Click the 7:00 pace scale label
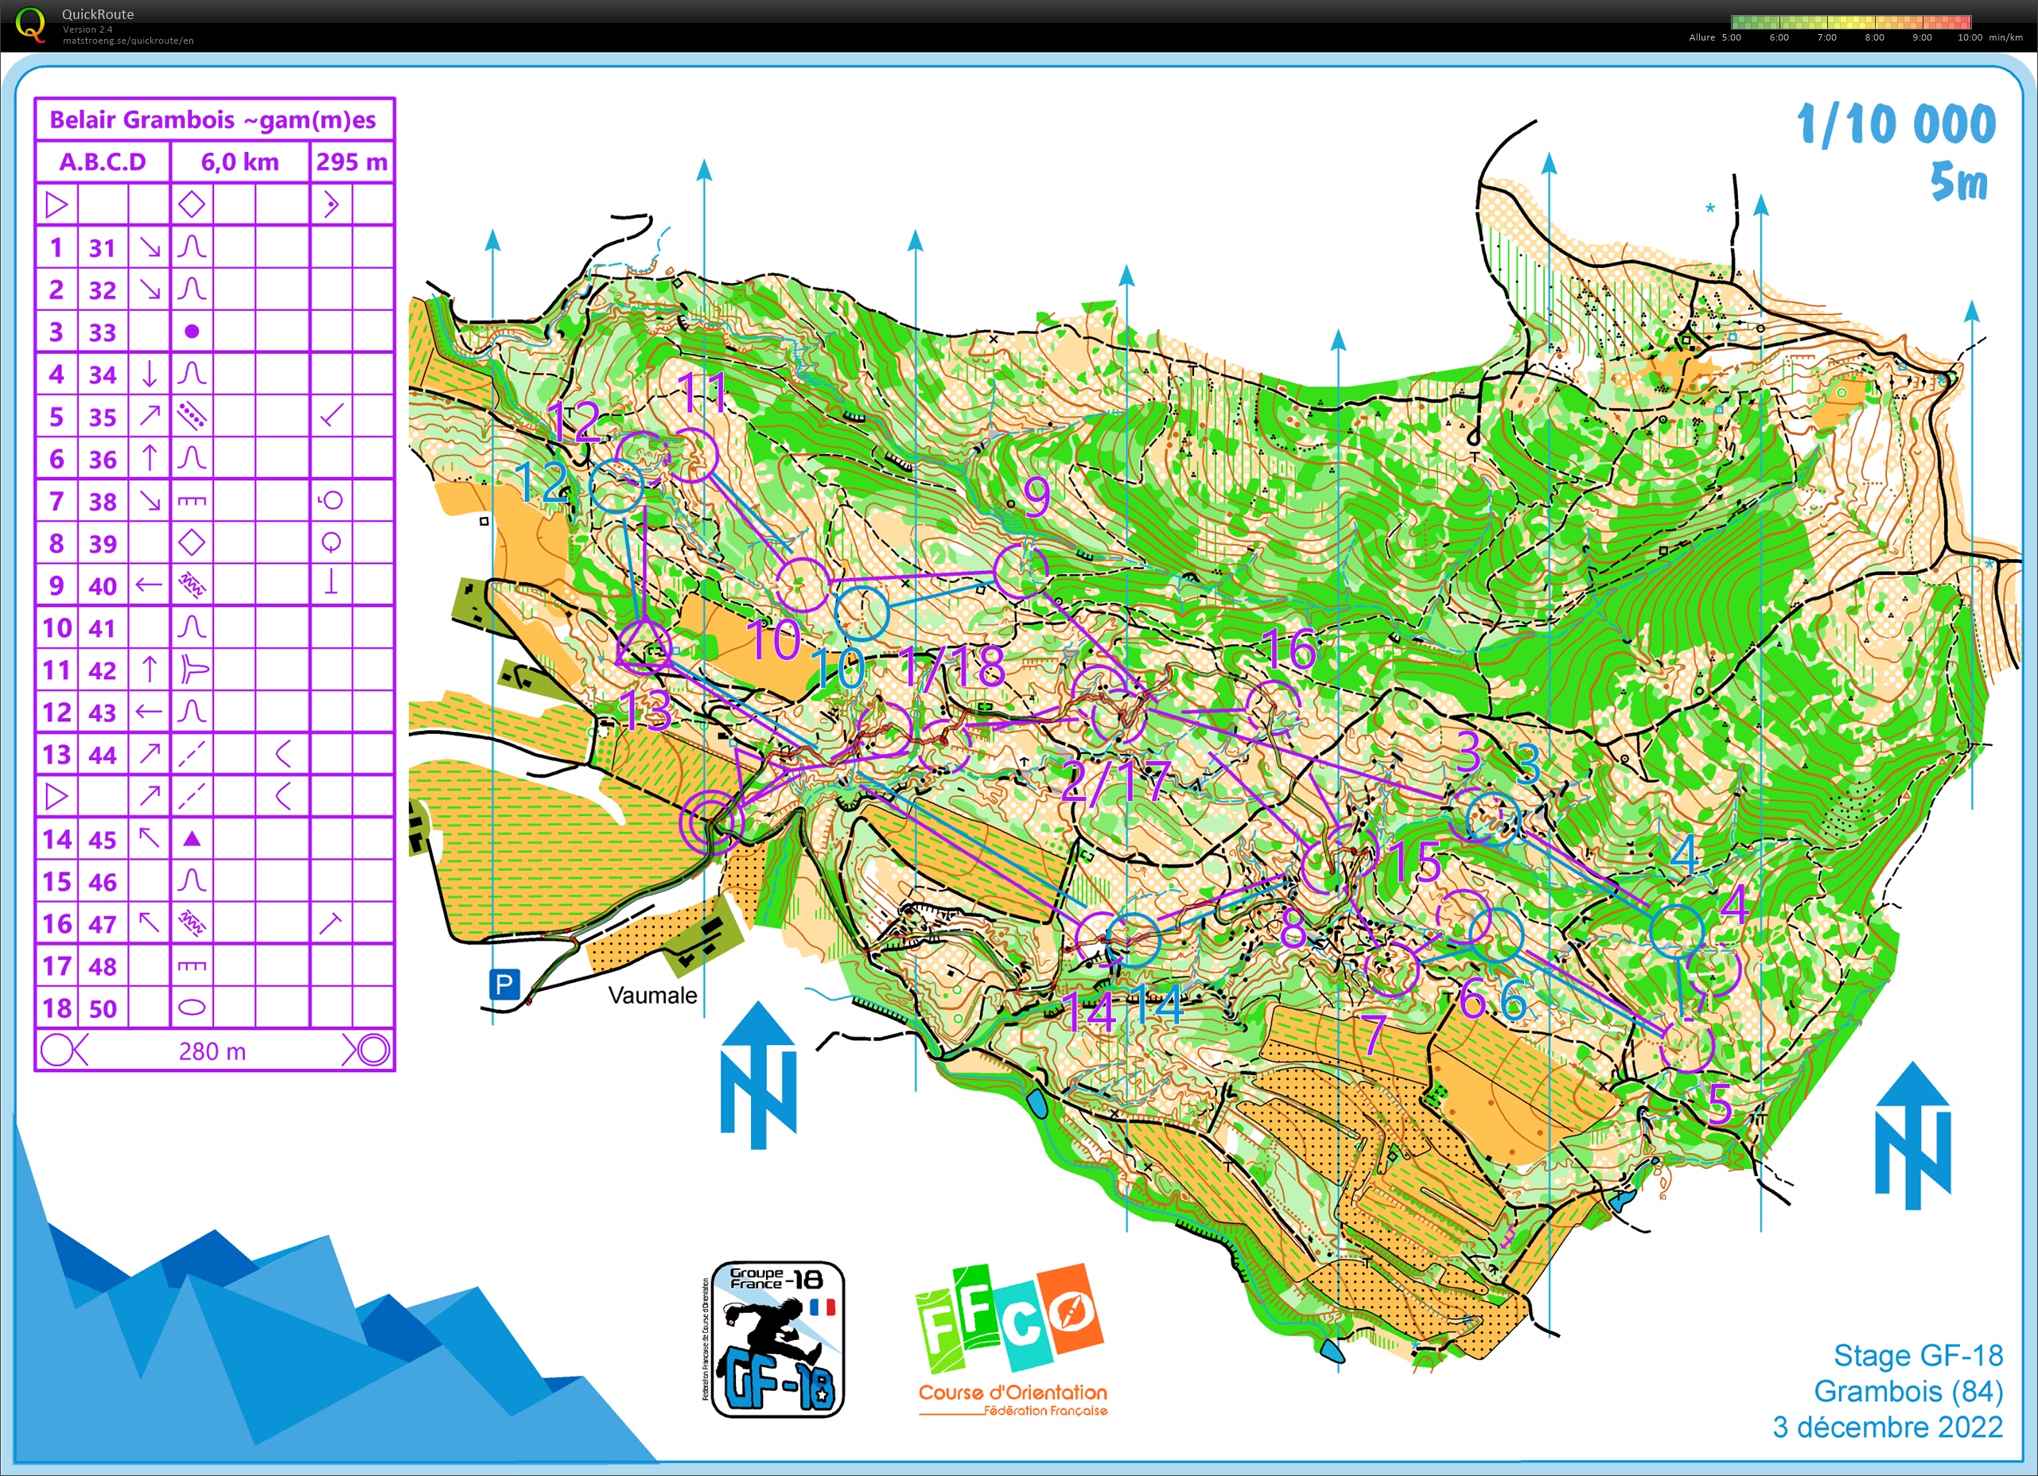This screenshot has width=2038, height=1476. pos(1827,37)
